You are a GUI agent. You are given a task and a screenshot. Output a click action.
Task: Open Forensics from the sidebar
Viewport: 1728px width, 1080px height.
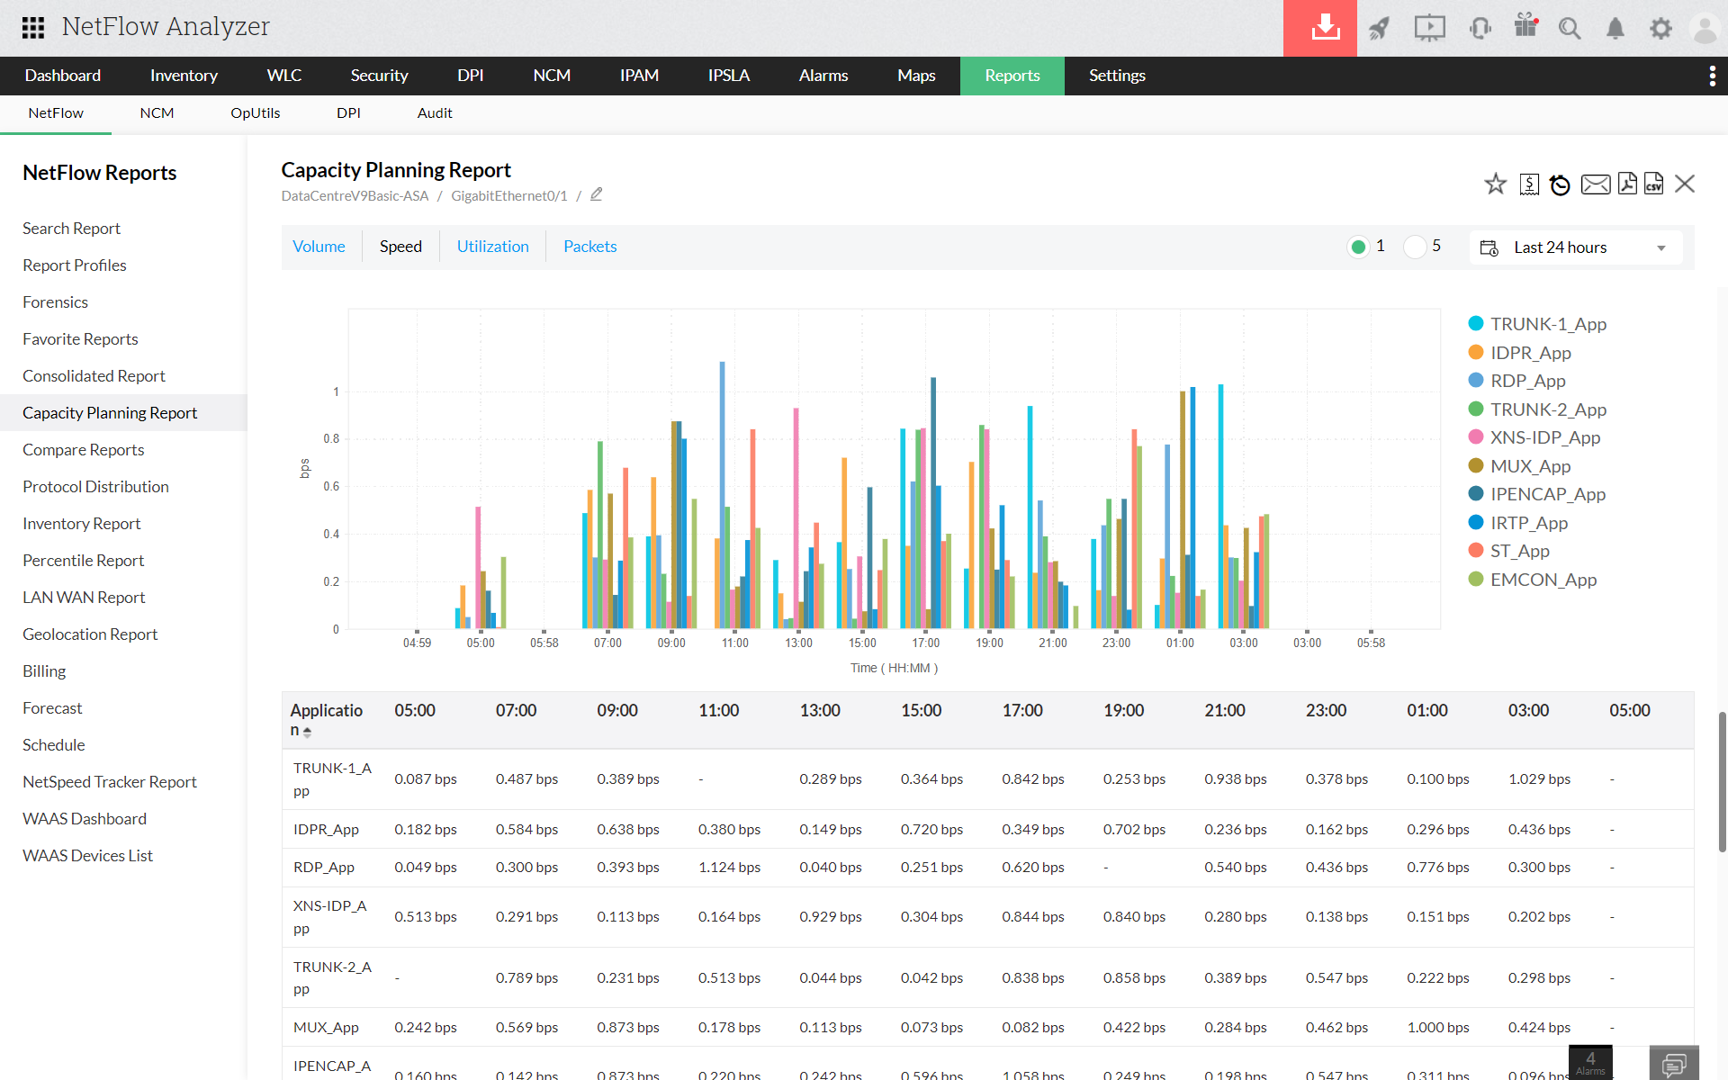55,302
